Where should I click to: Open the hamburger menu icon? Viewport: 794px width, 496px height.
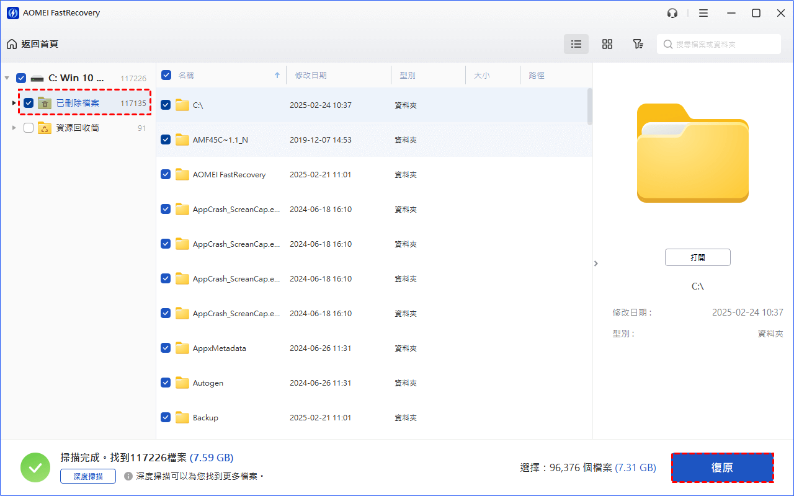[x=703, y=13]
